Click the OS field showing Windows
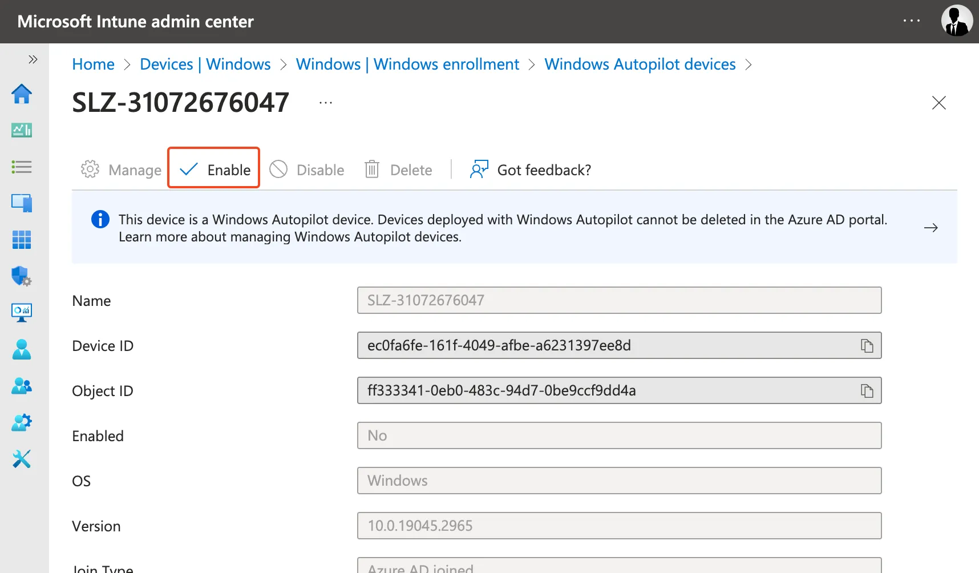The width and height of the screenshot is (979, 573). (619, 481)
